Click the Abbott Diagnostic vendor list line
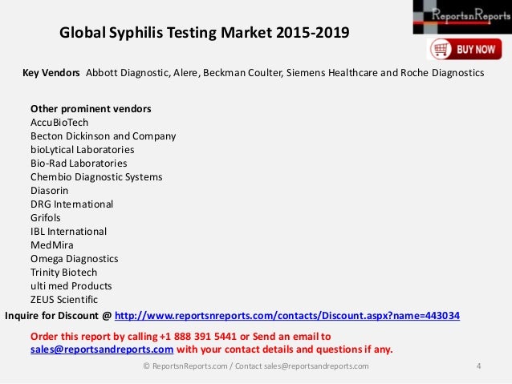This screenshot has height=384, width=512. 285,72
